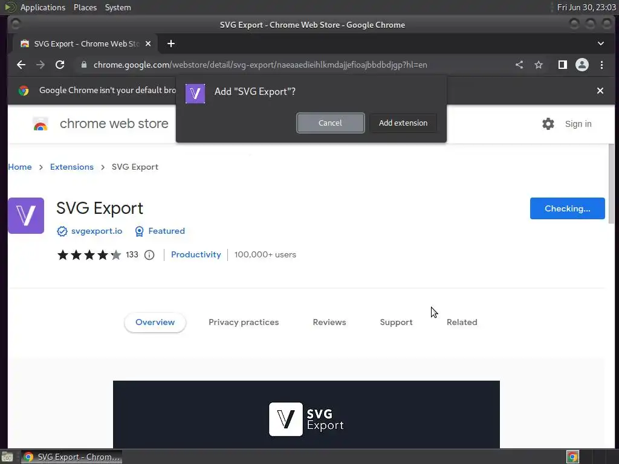
Task: Click the SVG Export icon in dialog
Action: coord(195,94)
